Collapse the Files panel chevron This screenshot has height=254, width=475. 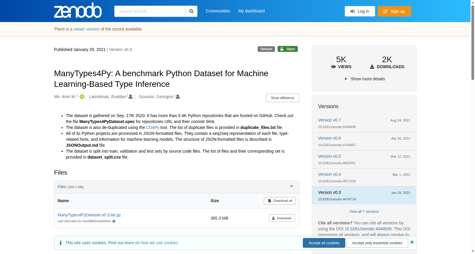pos(292,186)
